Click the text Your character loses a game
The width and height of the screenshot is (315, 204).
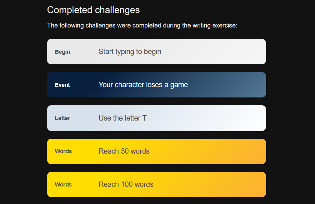(x=143, y=85)
